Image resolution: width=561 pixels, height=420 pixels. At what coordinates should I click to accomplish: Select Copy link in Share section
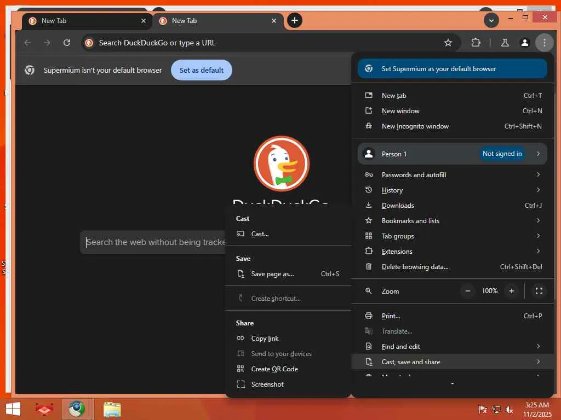(x=288, y=338)
